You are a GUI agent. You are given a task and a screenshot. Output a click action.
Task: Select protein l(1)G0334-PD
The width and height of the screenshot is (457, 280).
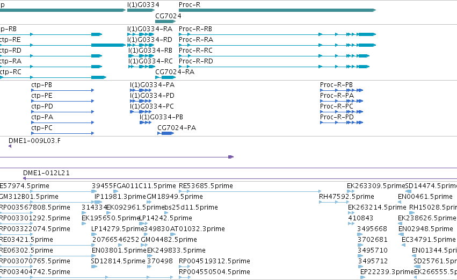[x=152, y=96]
